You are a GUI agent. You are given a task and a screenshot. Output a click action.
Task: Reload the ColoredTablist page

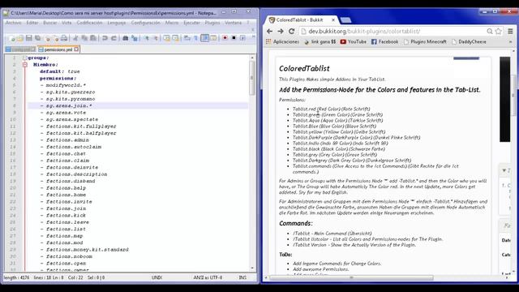(292, 31)
